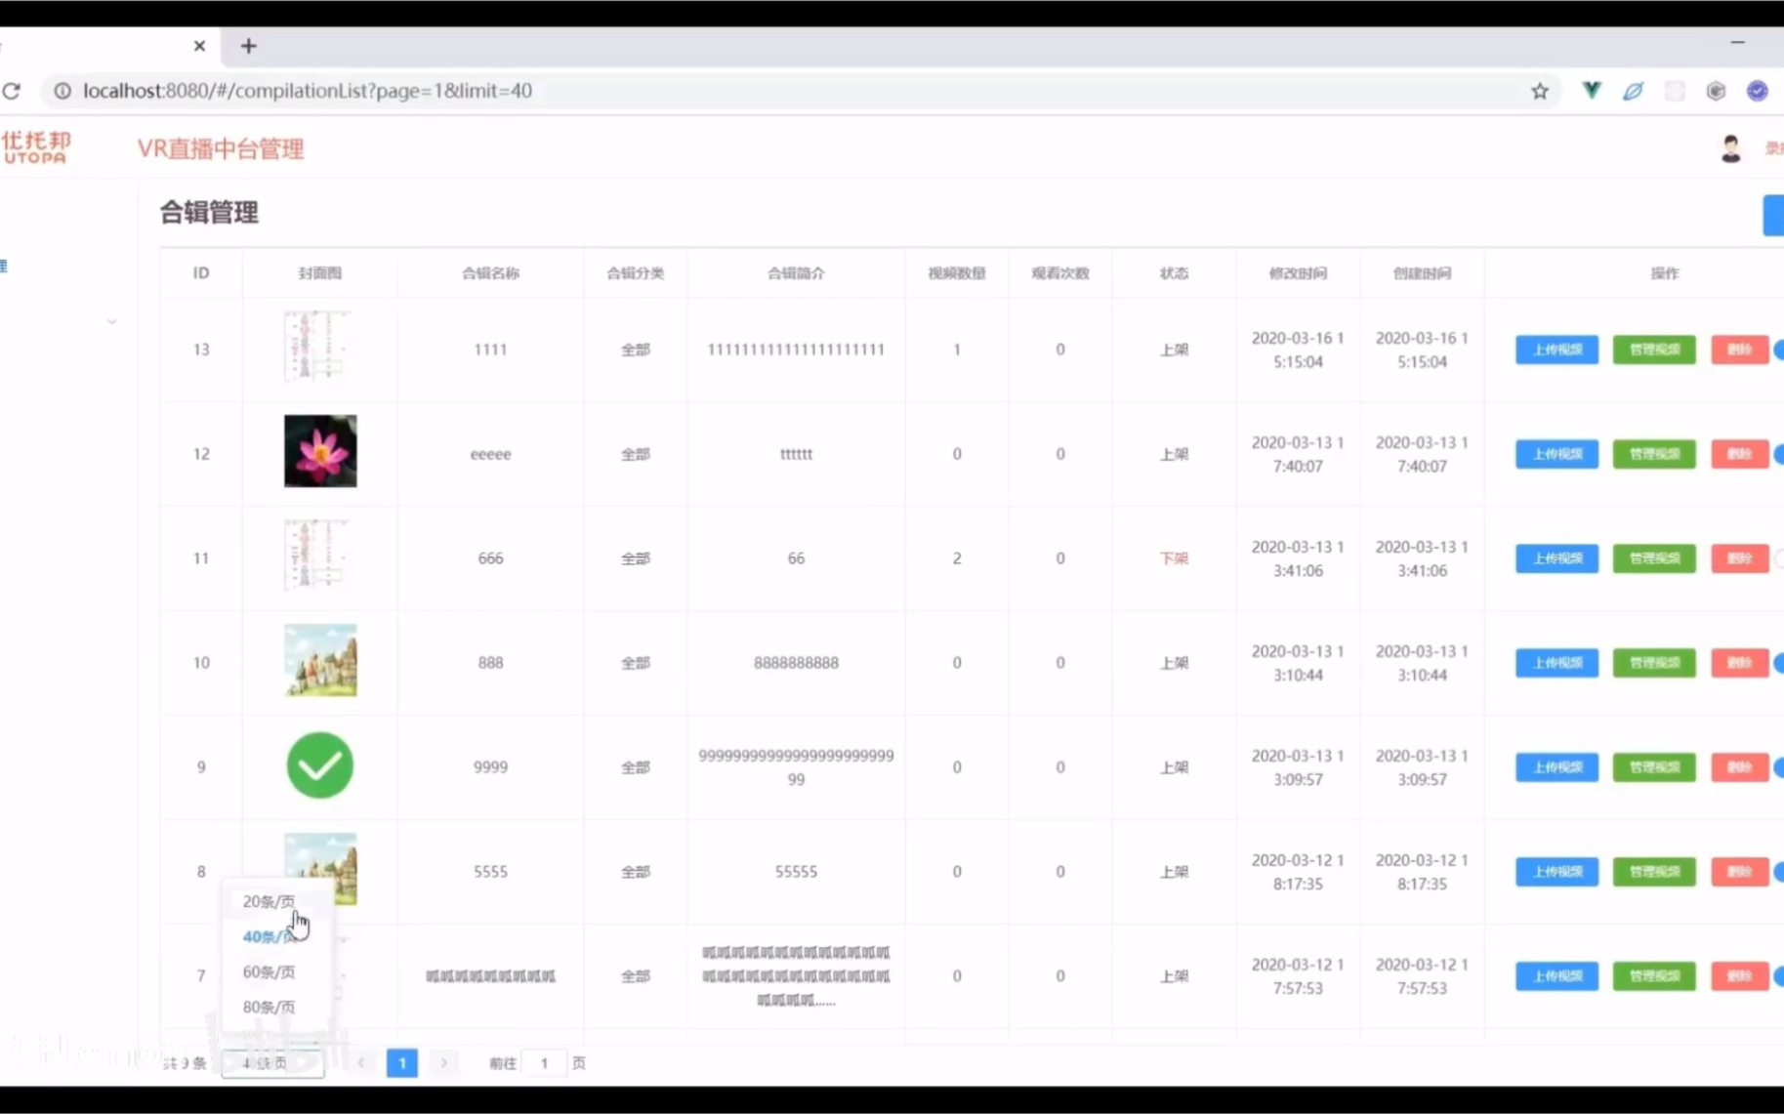Open a new browser tab
Screen dimensions: 1784x1114
tap(248, 46)
